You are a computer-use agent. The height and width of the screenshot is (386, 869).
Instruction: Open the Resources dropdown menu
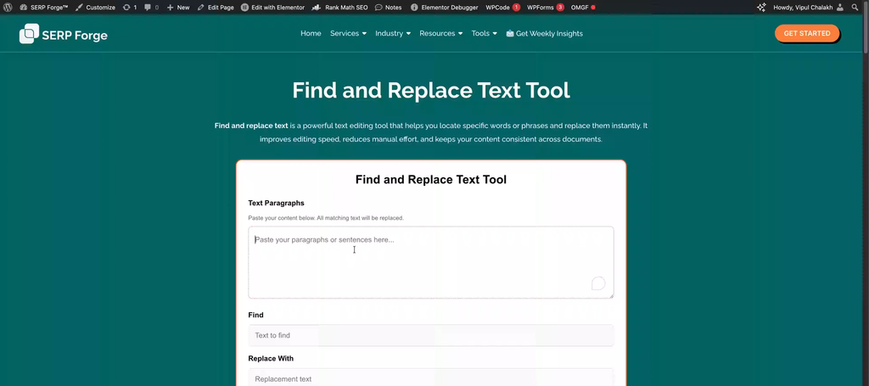tap(440, 34)
